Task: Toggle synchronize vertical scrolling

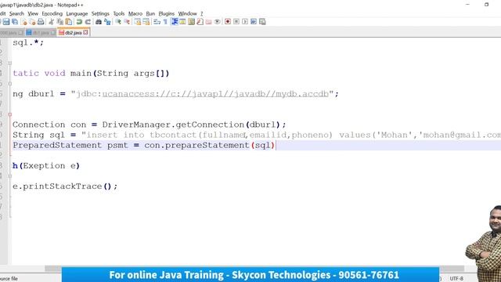Action: [x=138, y=22]
